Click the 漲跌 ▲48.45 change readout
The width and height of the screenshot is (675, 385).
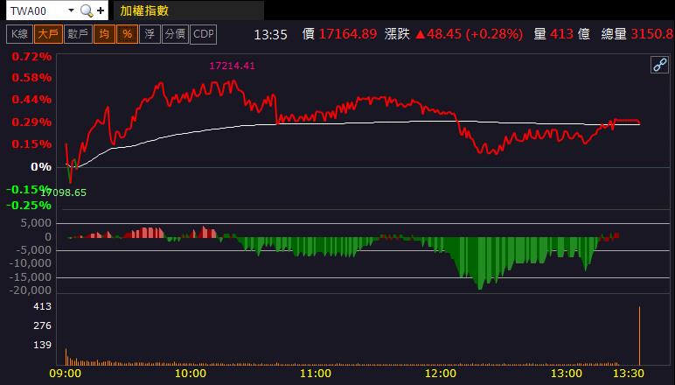(x=454, y=34)
